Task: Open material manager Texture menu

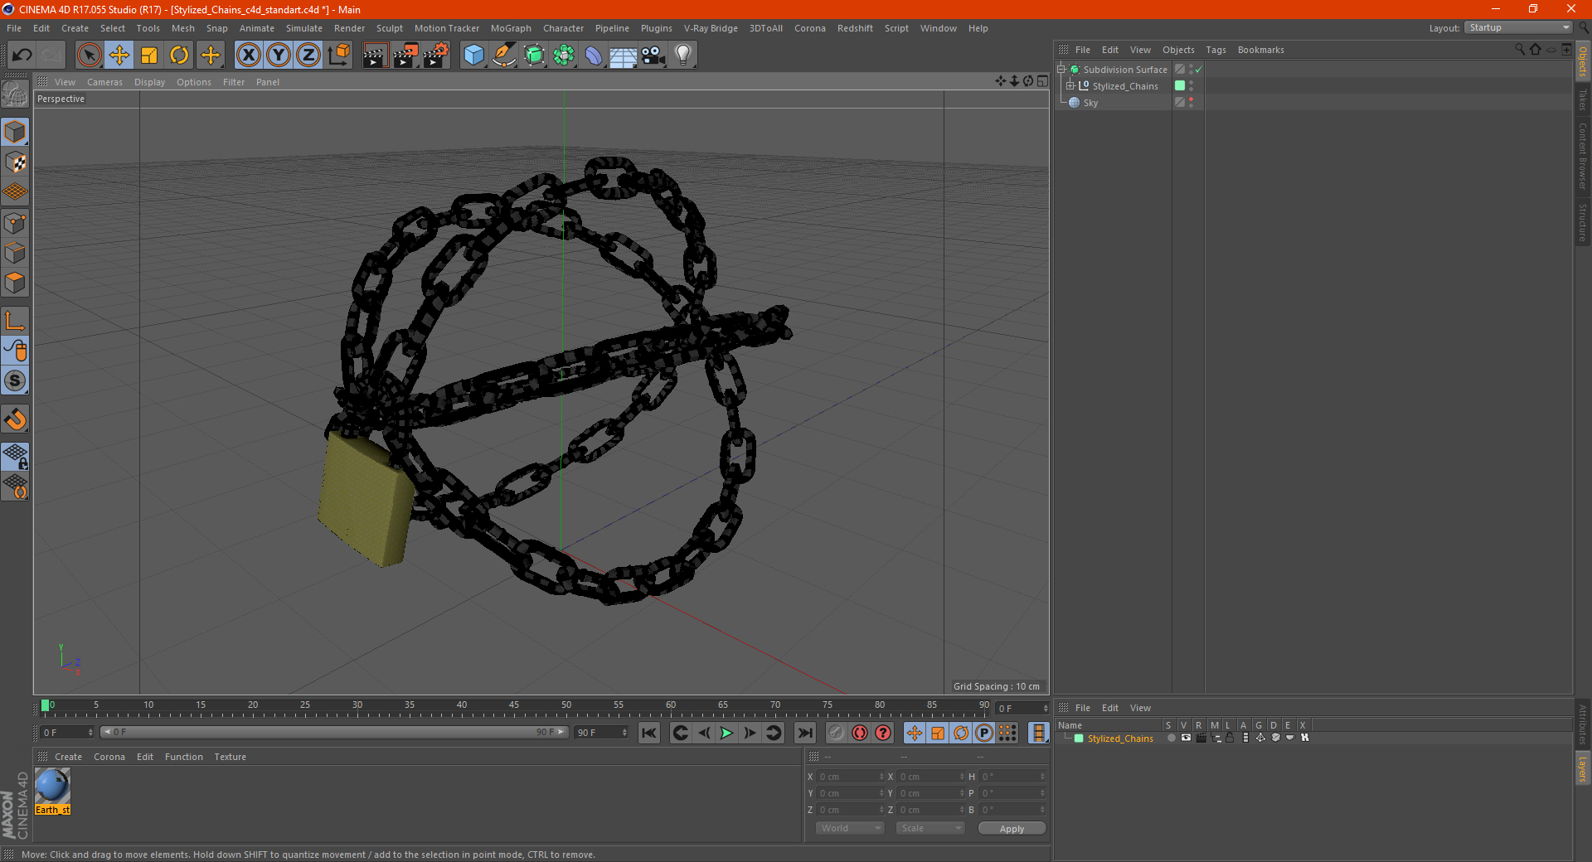Action: point(230,757)
